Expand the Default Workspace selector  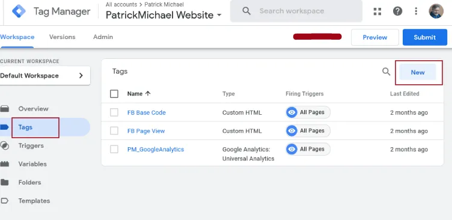point(44,76)
